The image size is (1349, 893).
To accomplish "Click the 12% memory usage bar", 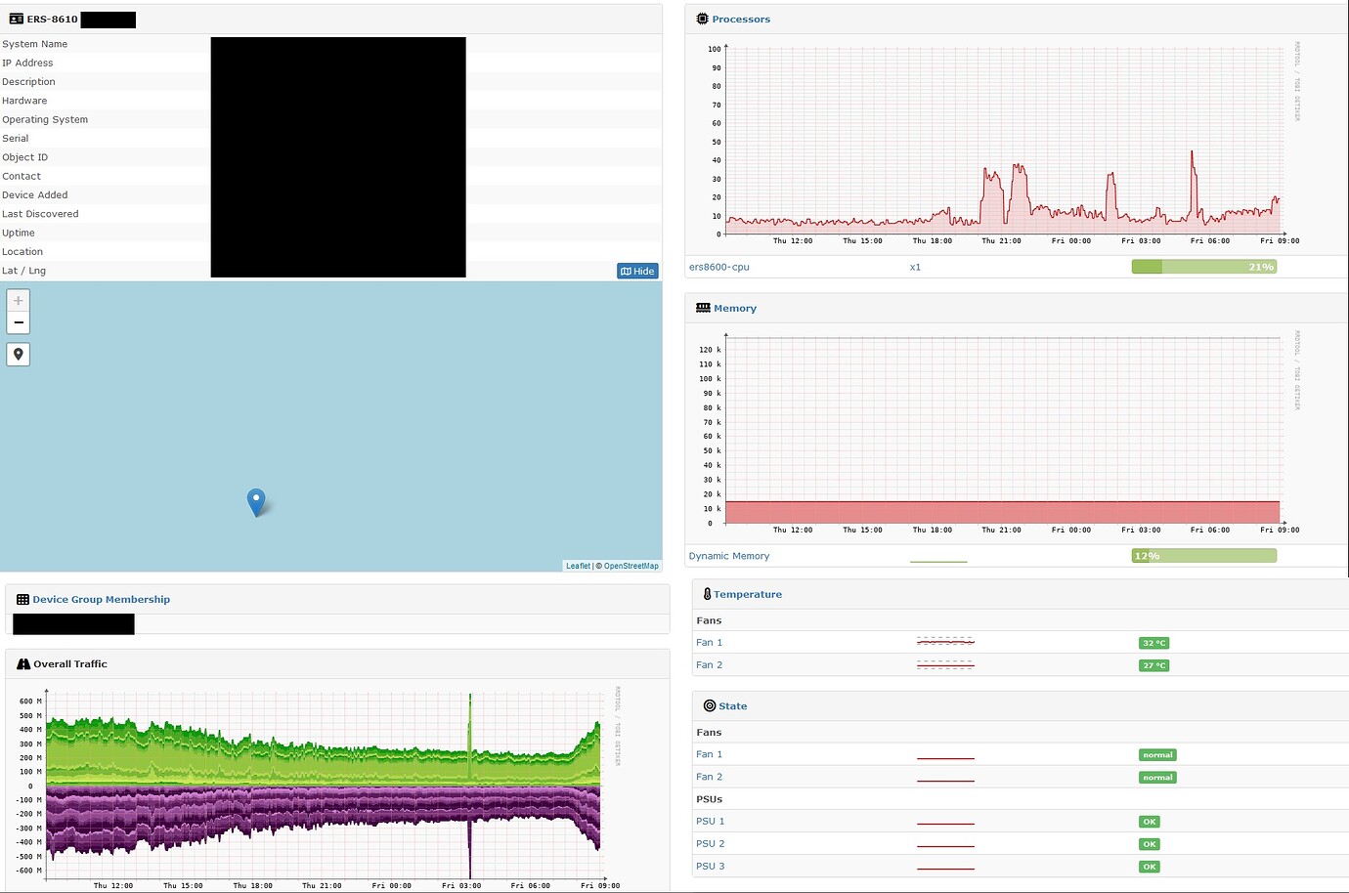I will 1204,556.
